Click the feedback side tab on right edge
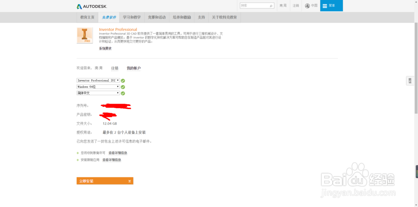The height and width of the screenshot is (207, 418). click(410, 81)
